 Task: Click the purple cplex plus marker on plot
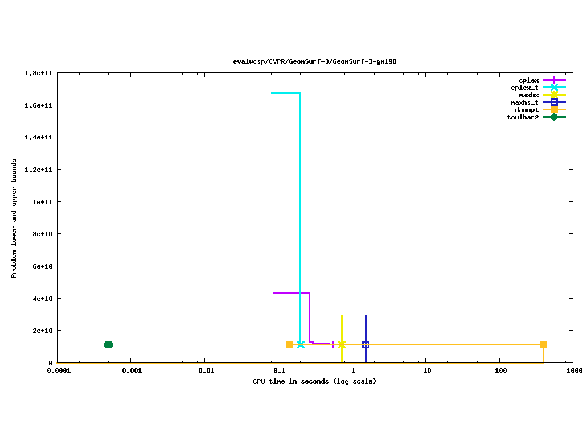tap(332, 344)
